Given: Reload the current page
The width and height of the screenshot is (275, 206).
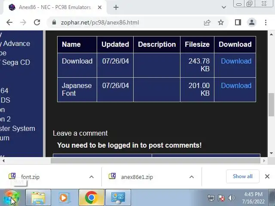Looking at the screenshot, I should [x=37, y=22].
